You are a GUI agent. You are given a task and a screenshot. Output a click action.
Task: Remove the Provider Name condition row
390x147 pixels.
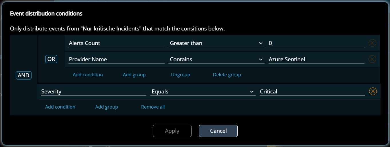(372, 59)
